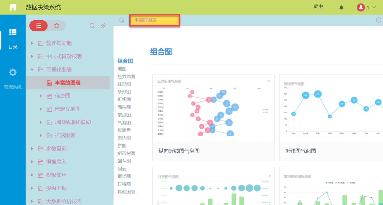Viewport: 383px width, 205px height.
Task: Click the 多级上报 folder icon
Action: pyautogui.click(x=41, y=189)
